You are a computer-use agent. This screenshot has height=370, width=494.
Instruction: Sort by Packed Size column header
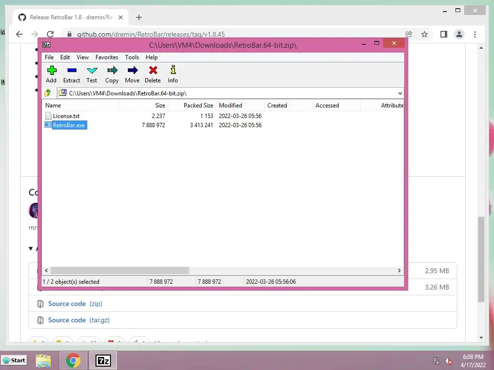pyautogui.click(x=192, y=106)
